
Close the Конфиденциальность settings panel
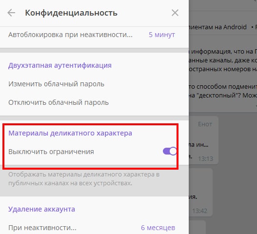175,13
